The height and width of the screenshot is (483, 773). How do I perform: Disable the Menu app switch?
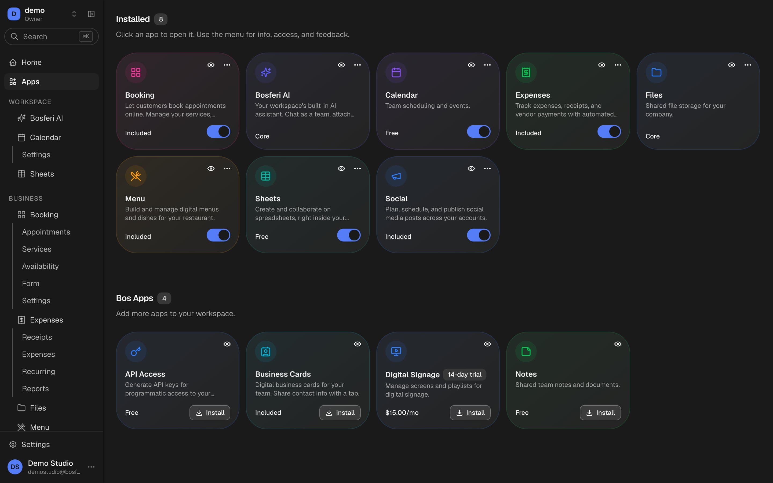pyautogui.click(x=218, y=235)
